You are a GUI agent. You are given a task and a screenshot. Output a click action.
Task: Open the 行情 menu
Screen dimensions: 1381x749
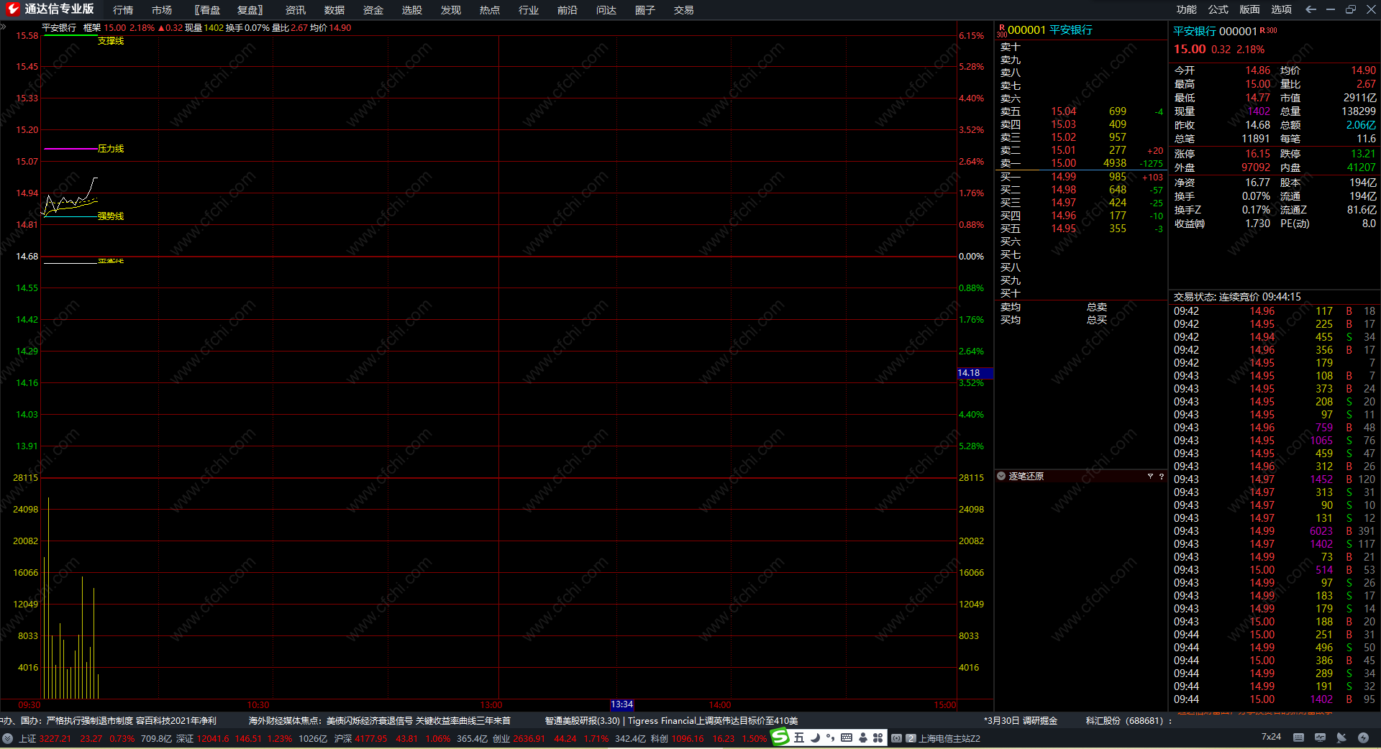[123, 10]
